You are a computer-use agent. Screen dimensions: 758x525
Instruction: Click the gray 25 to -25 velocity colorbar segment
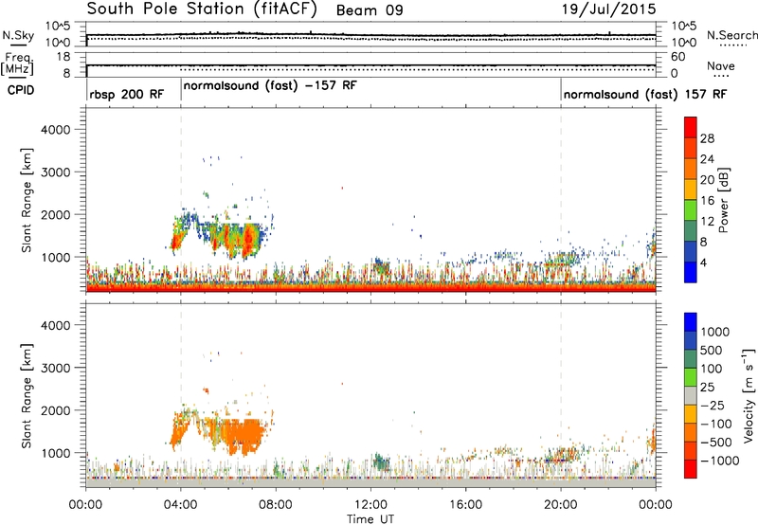[x=691, y=395]
